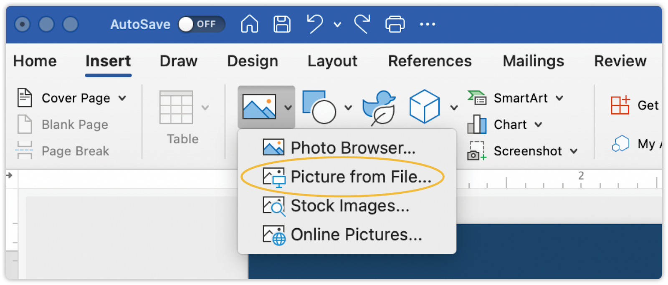Click the Blank Page button
Image resolution: width=668 pixels, height=285 pixels.
coord(63,125)
